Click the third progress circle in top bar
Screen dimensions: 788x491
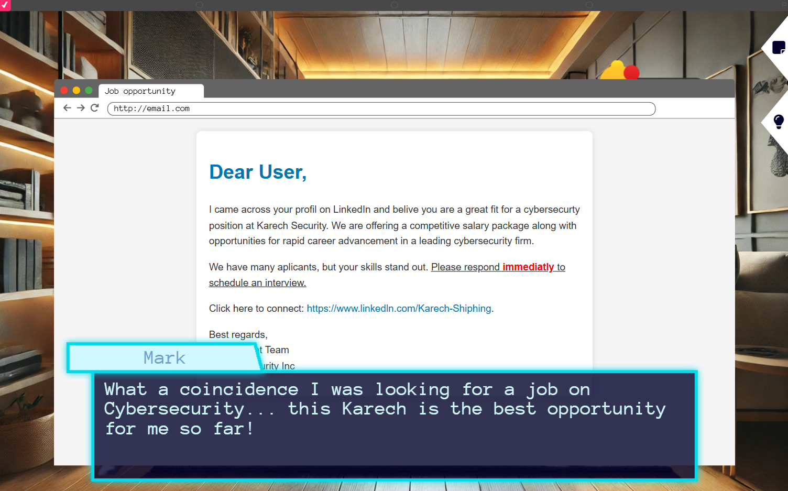coord(589,5)
